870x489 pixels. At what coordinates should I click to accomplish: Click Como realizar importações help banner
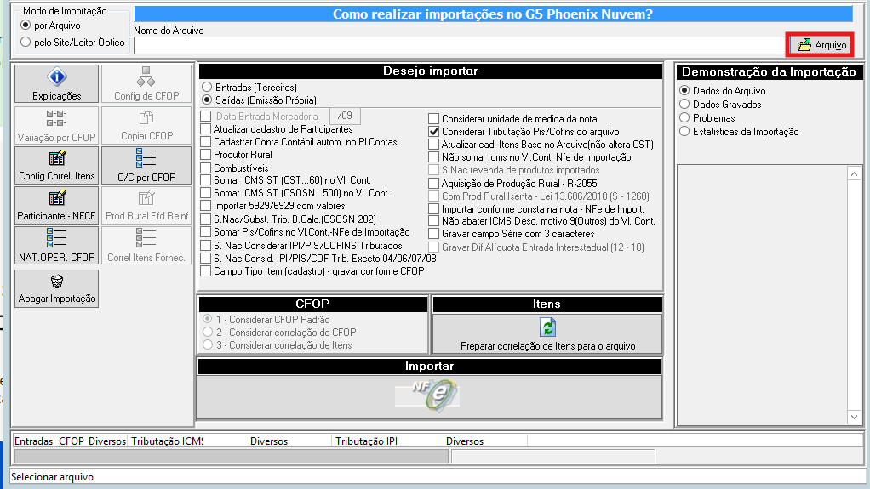pyautogui.click(x=493, y=14)
